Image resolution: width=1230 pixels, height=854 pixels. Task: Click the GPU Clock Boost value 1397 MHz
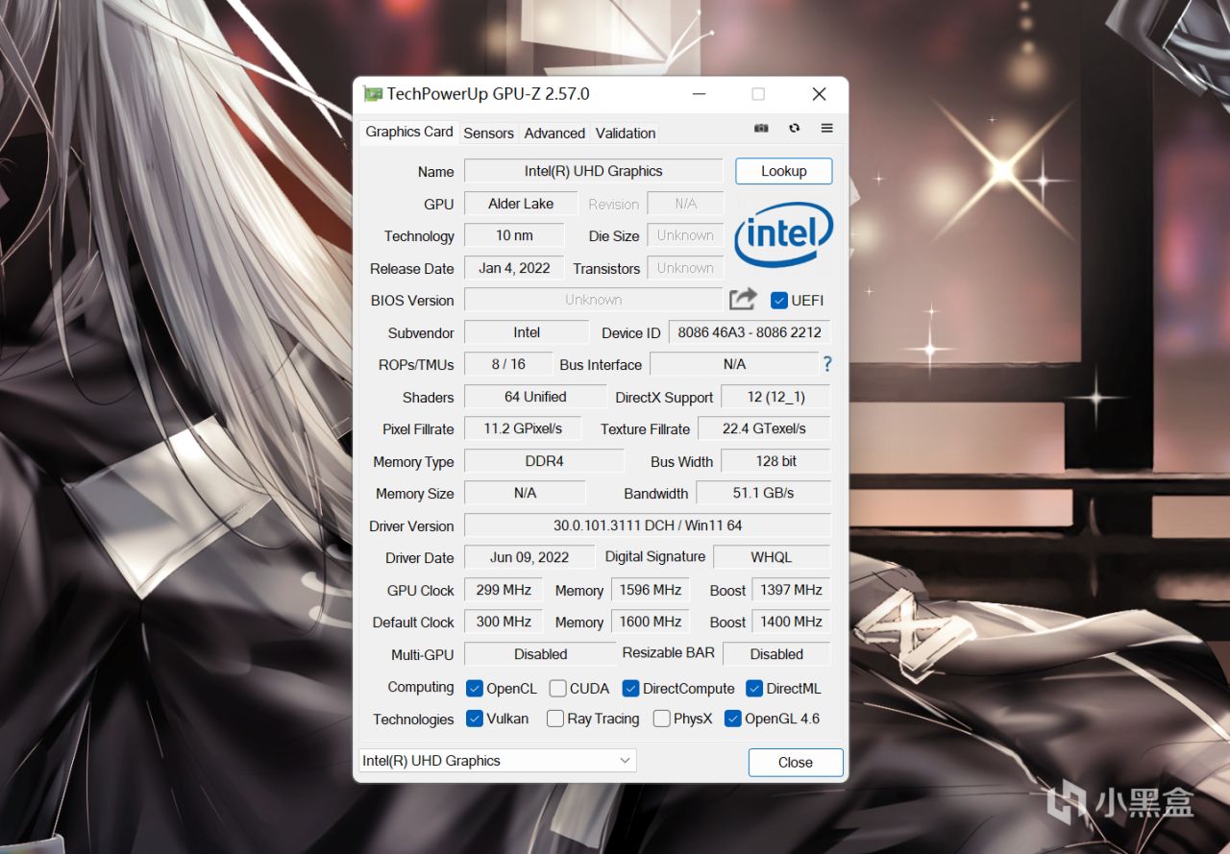(x=791, y=590)
